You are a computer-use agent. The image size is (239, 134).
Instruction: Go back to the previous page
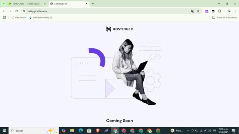4,11
